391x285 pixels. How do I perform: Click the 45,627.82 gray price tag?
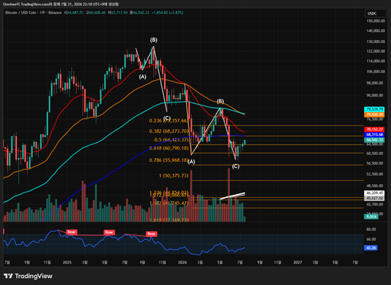[374, 198]
